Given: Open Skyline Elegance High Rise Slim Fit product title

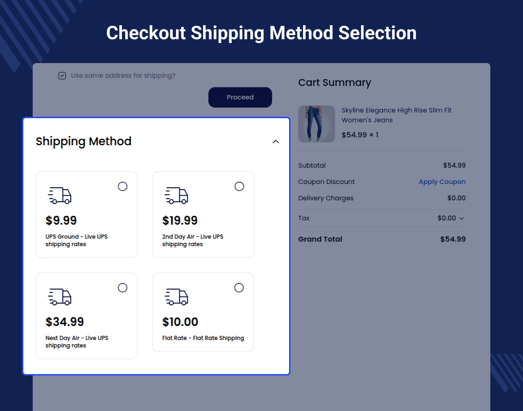Looking at the screenshot, I should pos(396,115).
